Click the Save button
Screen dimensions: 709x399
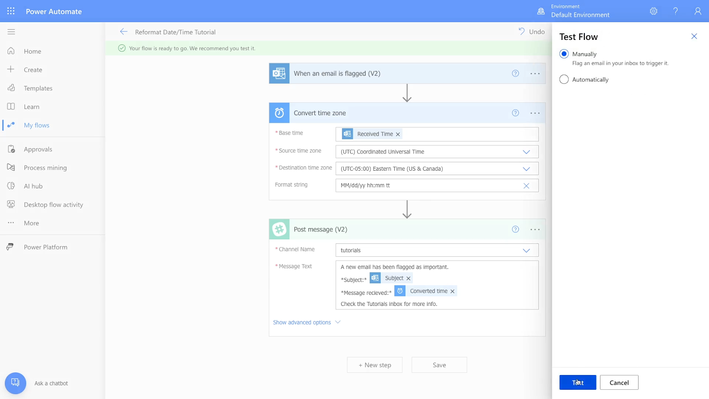[439, 365]
